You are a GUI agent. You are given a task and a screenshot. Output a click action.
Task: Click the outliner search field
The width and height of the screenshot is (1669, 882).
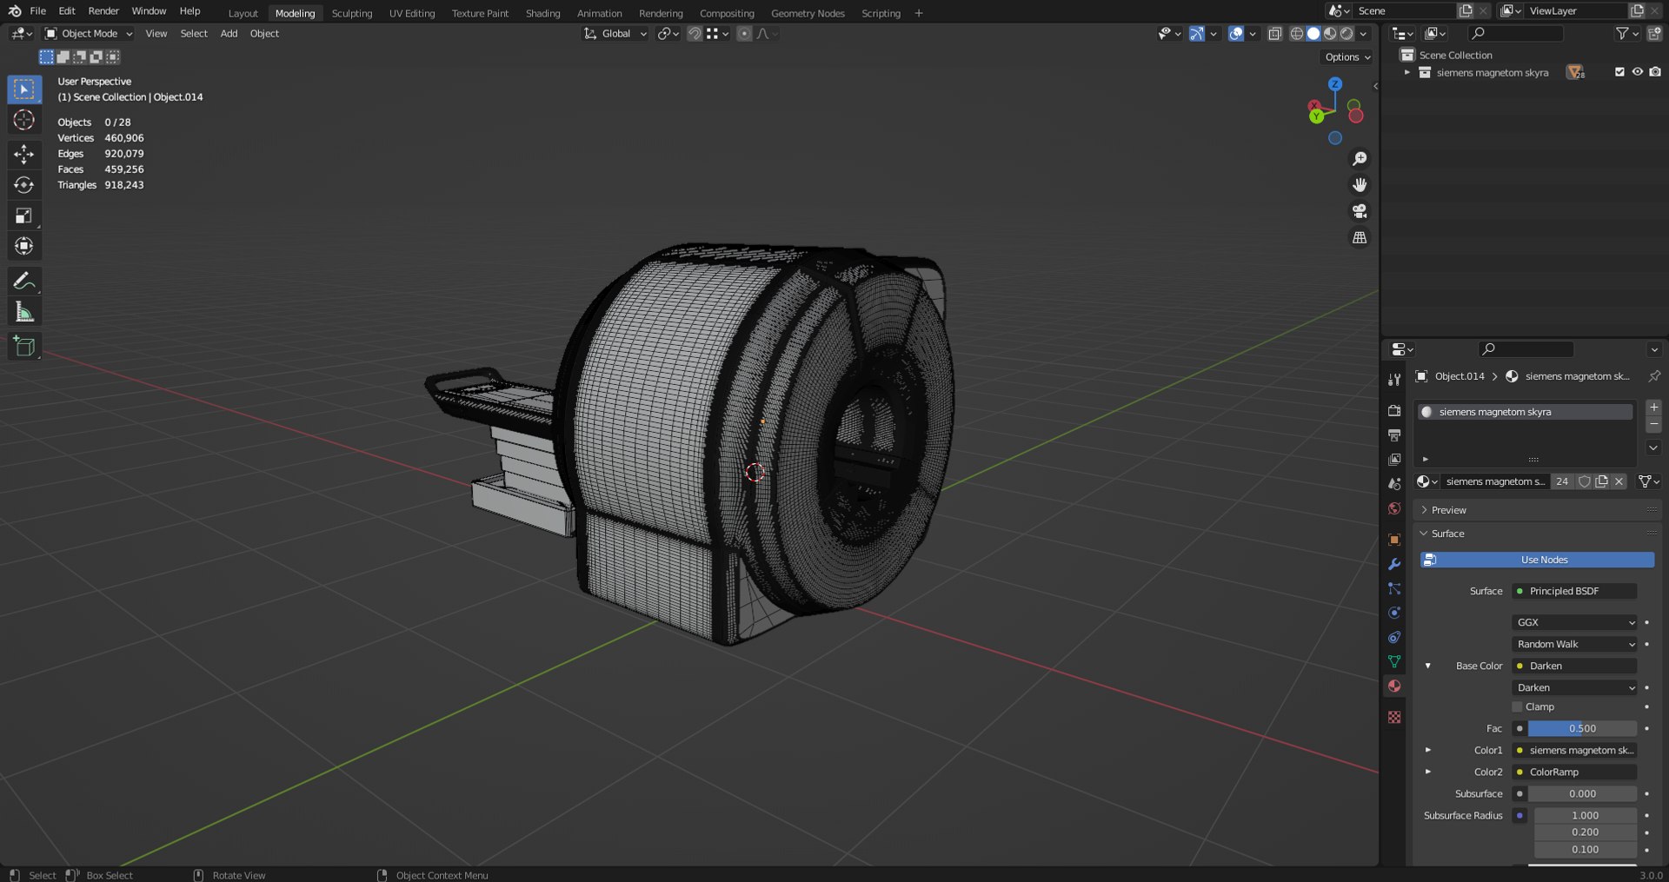pyautogui.click(x=1516, y=34)
